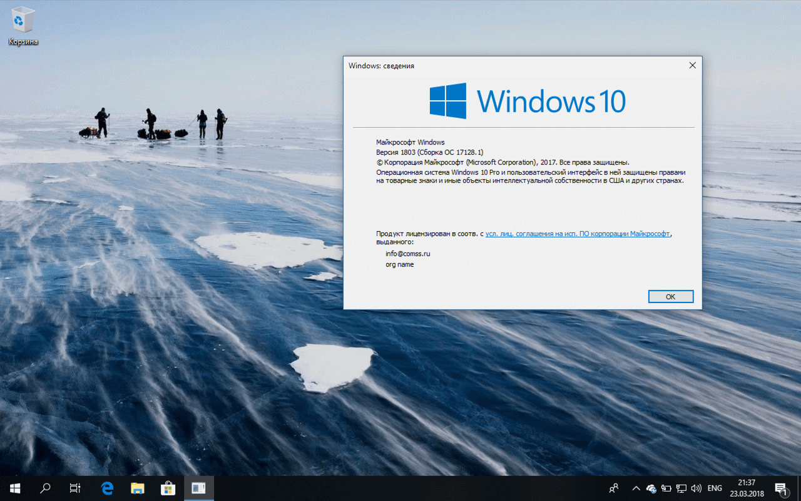Click the 'Windows: сведения' title bar text
This screenshot has width=801, height=501.
pyautogui.click(x=381, y=66)
